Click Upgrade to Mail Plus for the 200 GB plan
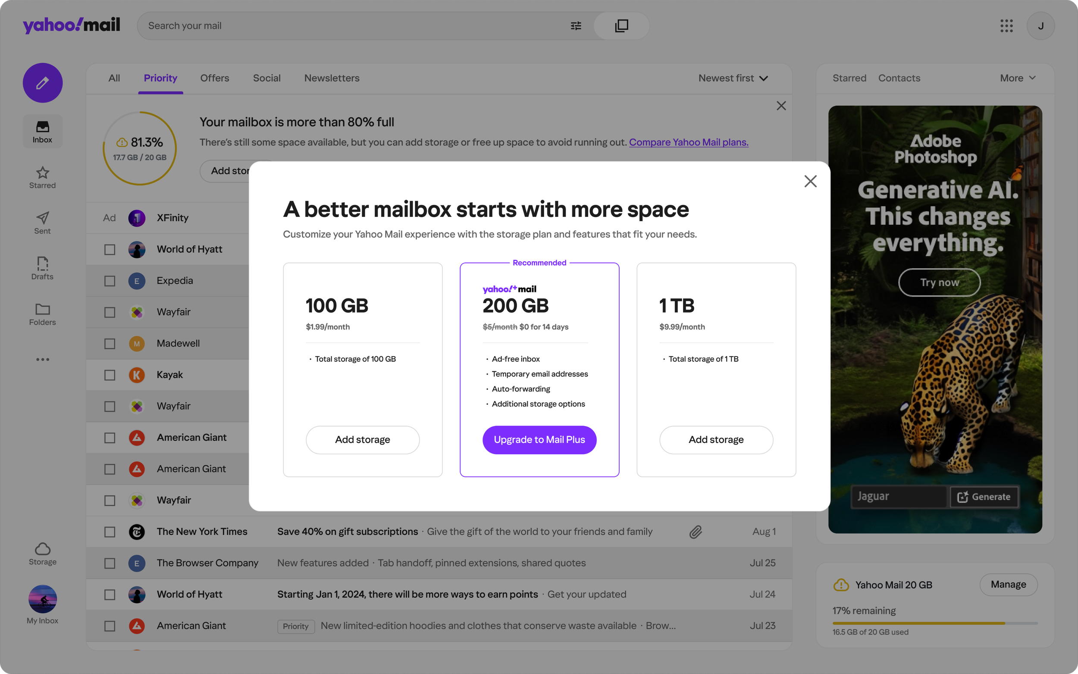Image resolution: width=1078 pixels, height=674 pixels. tap(539, 439)
